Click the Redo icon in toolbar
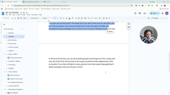The image size is (170, 95). click(x=15, y=18)
